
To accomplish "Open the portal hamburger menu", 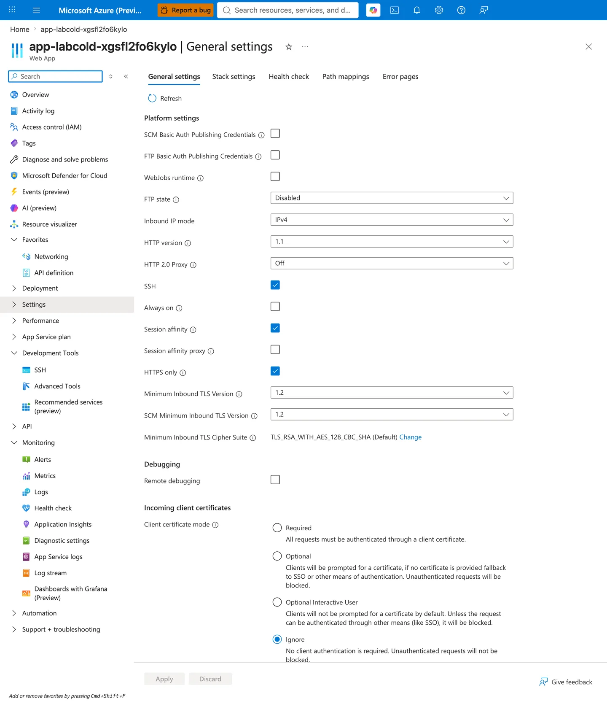I will (36, 10).
